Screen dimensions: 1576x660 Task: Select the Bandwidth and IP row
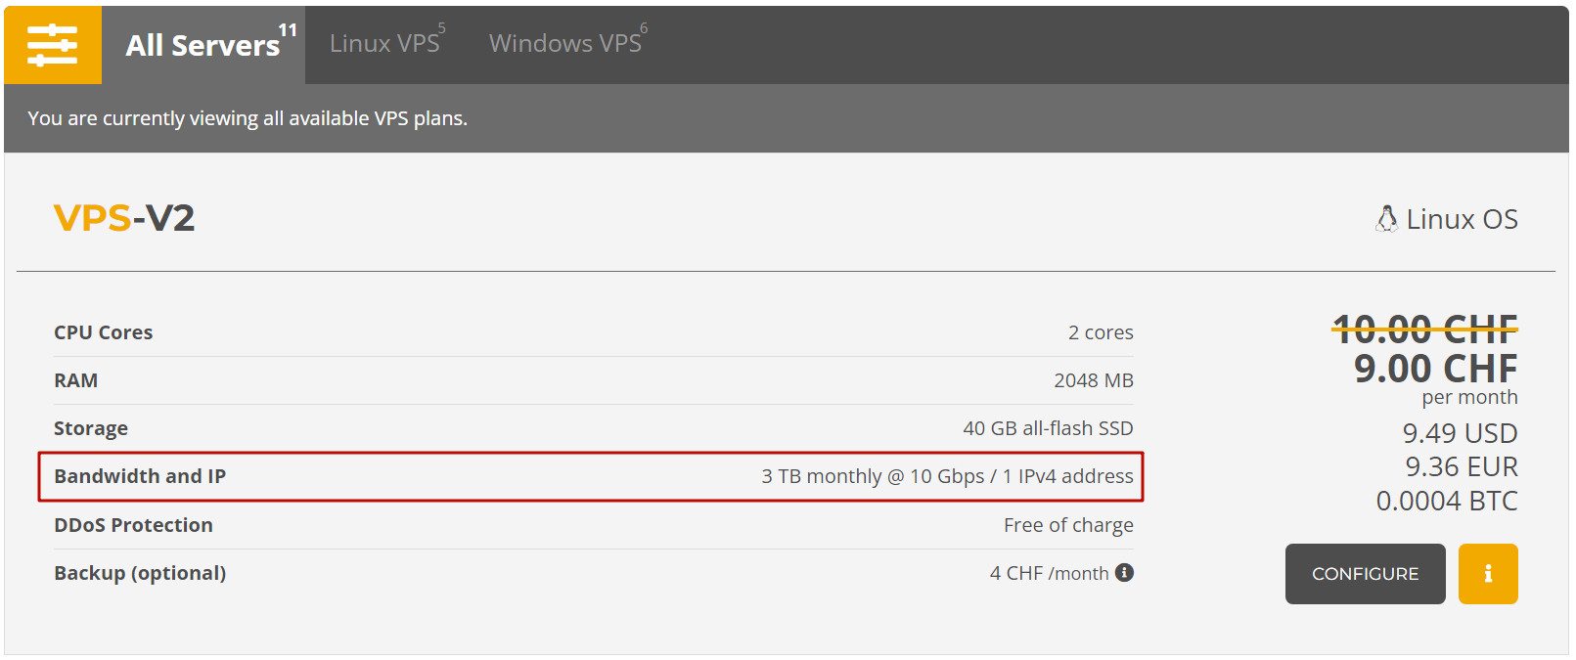pos(591,476)
